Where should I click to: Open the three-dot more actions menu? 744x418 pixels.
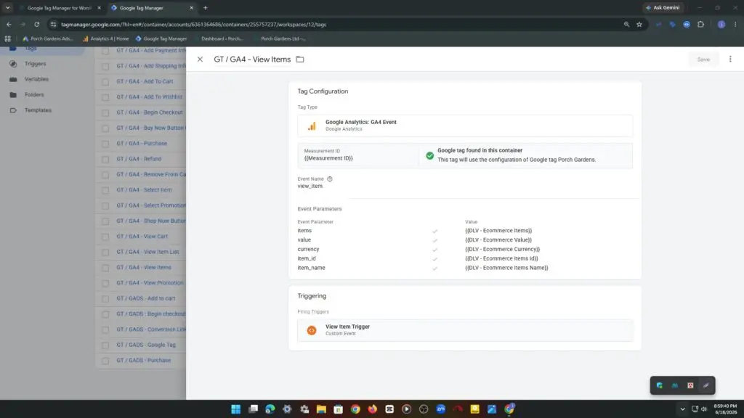tap(730, 60)
